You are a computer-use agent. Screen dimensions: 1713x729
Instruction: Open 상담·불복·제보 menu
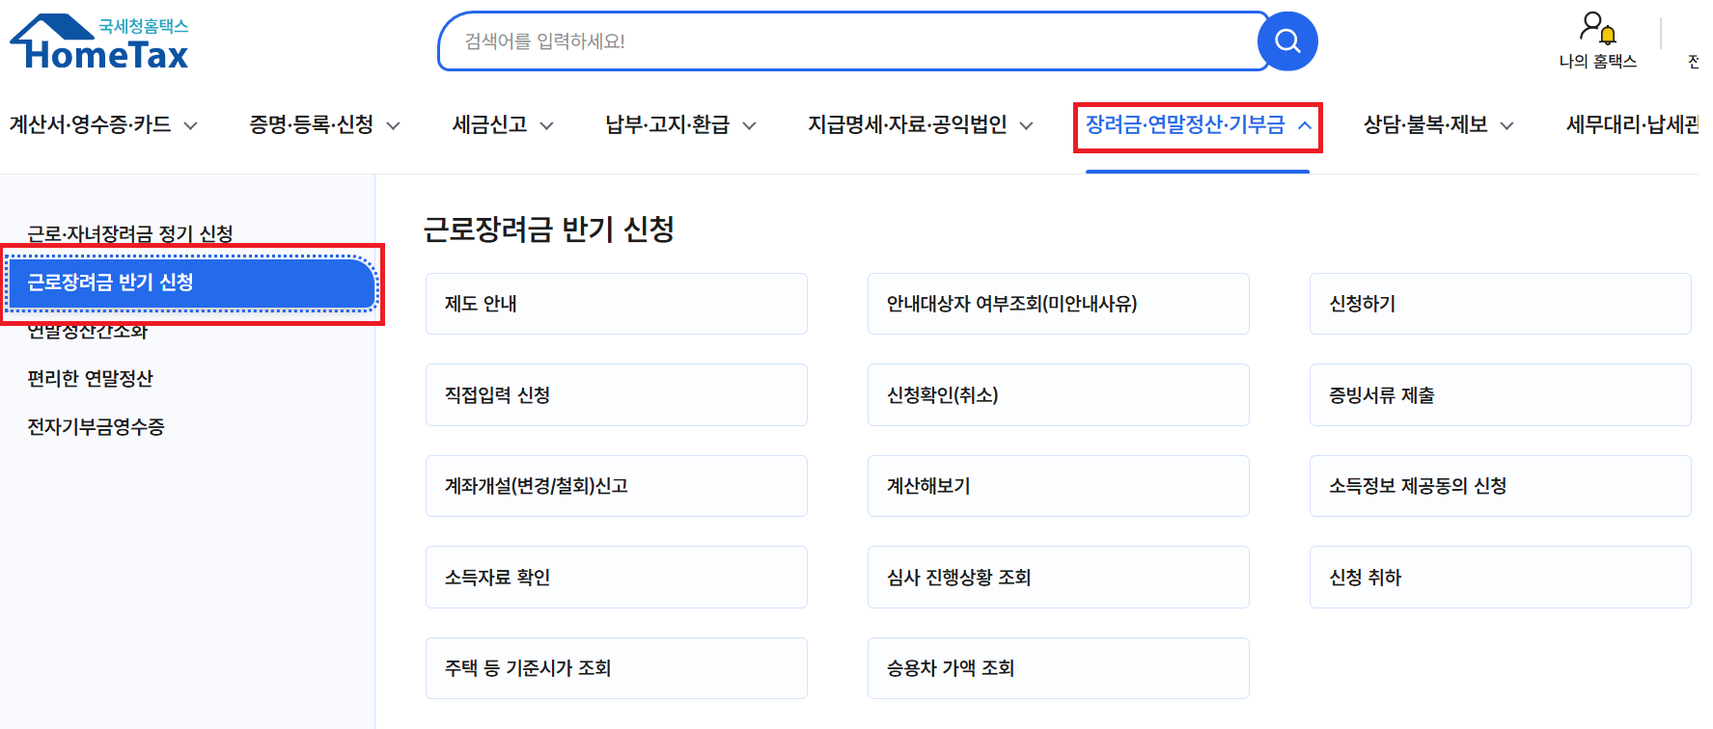click(x=1425, y=124)
